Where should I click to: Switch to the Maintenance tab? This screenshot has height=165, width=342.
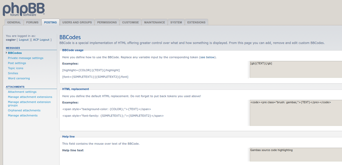pyautogui.click(x=154, y=22)
